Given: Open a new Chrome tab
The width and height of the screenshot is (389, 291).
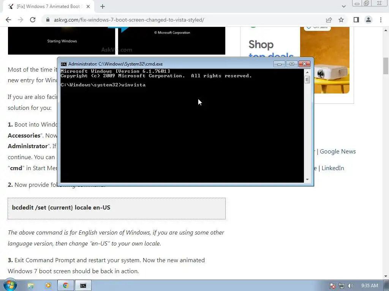Looking at the screenshot, I should [103, 6].
